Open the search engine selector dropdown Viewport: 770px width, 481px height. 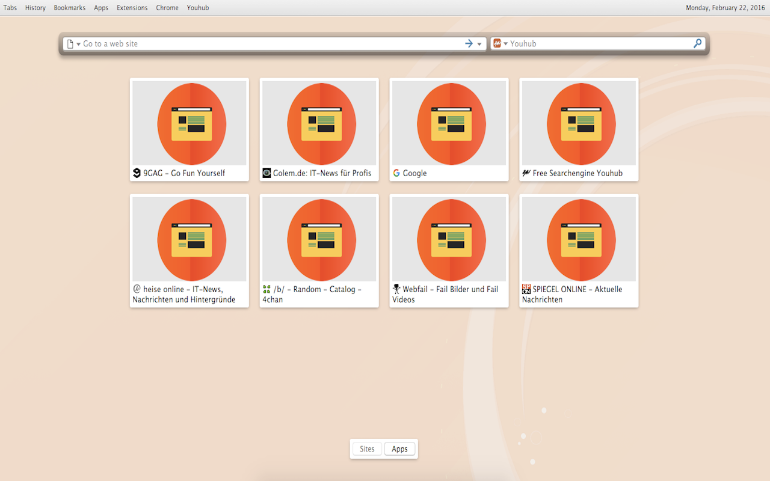point(506,44)
